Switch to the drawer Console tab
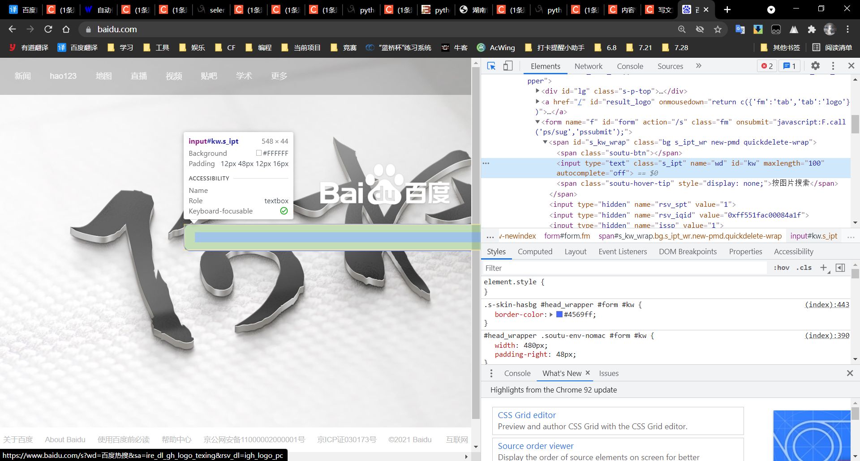 [517, 373]
